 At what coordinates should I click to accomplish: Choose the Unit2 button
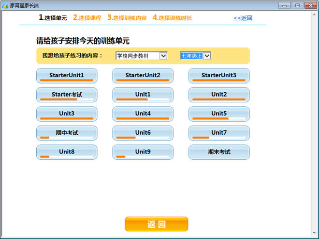219,95
